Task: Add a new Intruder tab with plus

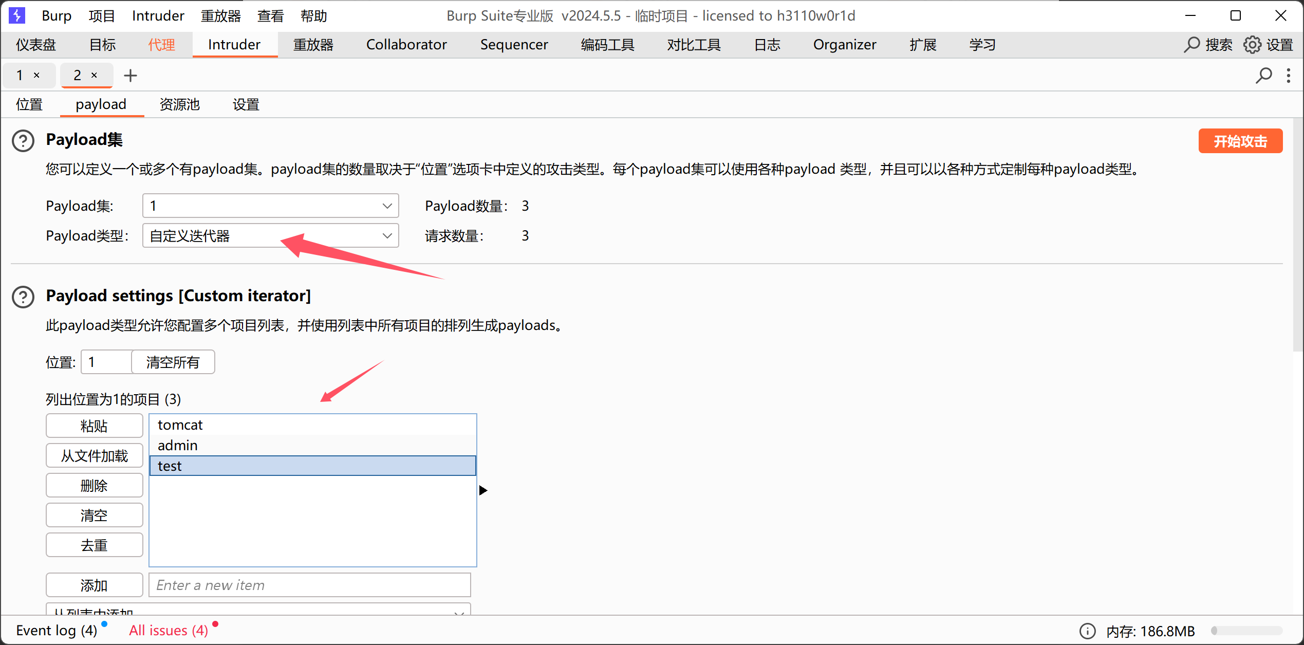Action: (x=131, y=76)
